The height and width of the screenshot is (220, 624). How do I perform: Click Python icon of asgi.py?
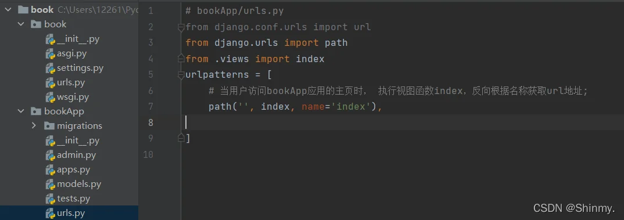50,54
